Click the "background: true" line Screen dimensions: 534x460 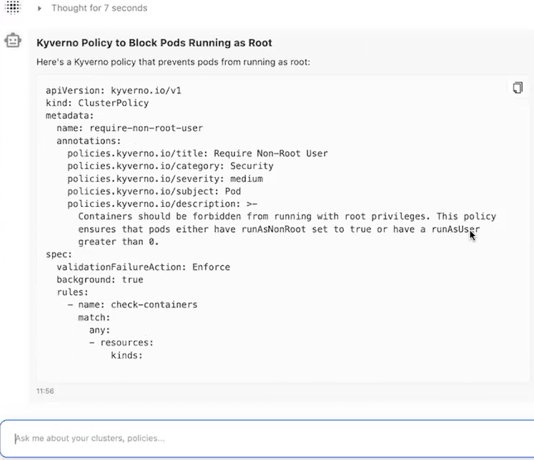(100, 280)
